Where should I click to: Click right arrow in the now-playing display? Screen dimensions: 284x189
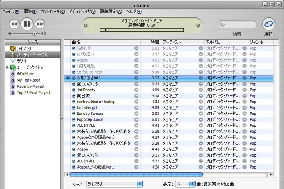click(x=198, y=25)
